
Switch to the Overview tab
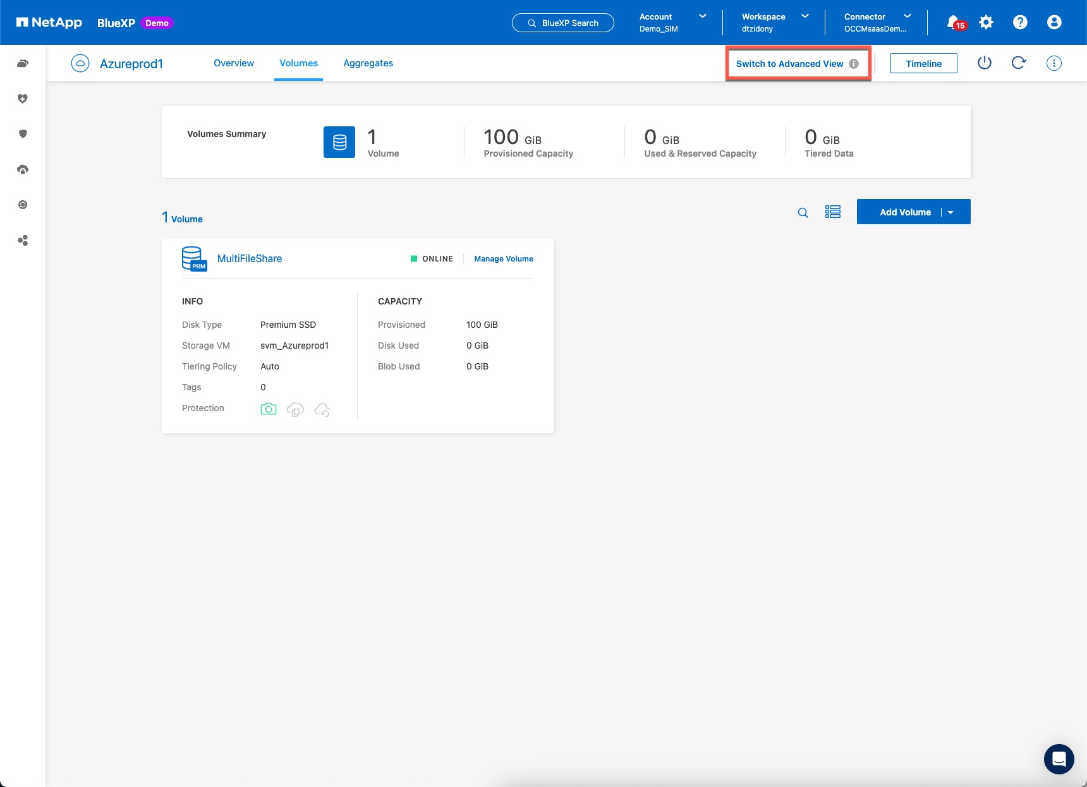click(x=233, y=63)
